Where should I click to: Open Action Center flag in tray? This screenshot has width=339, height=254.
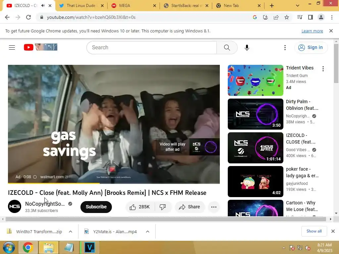pos(292,248)
